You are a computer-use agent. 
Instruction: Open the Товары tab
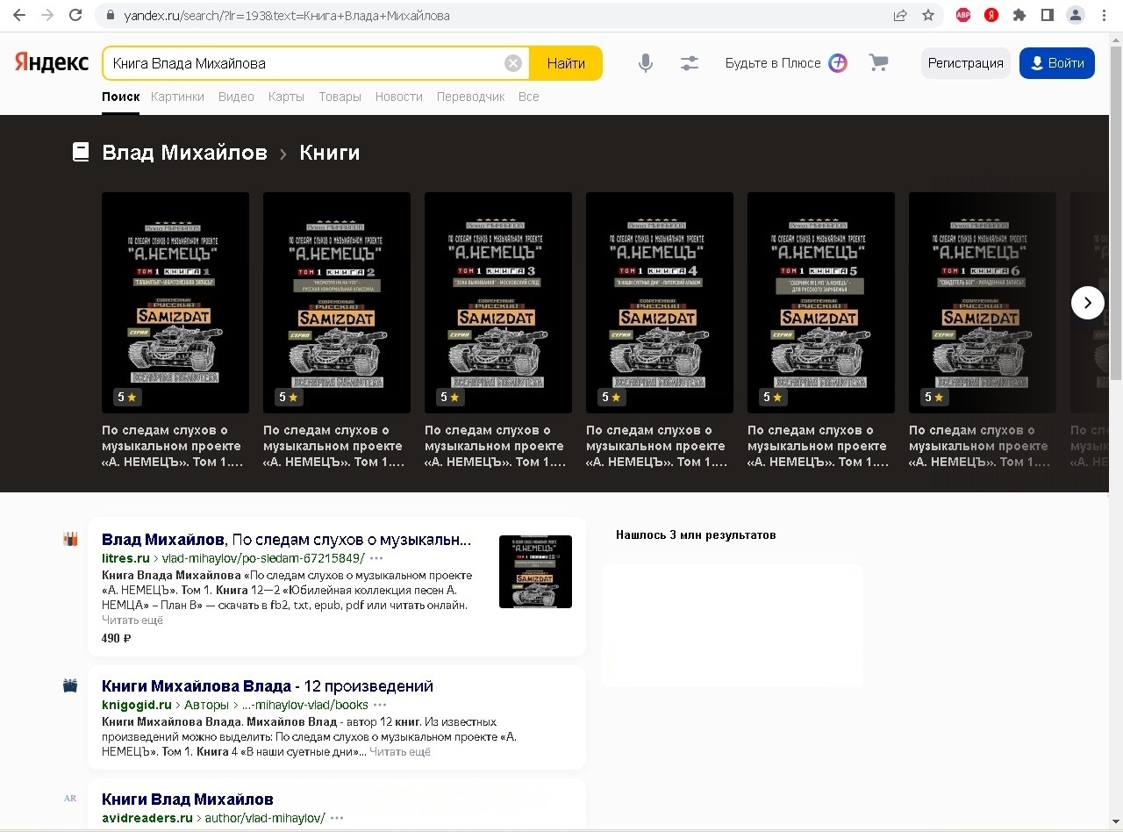click(x=340, y=97)
